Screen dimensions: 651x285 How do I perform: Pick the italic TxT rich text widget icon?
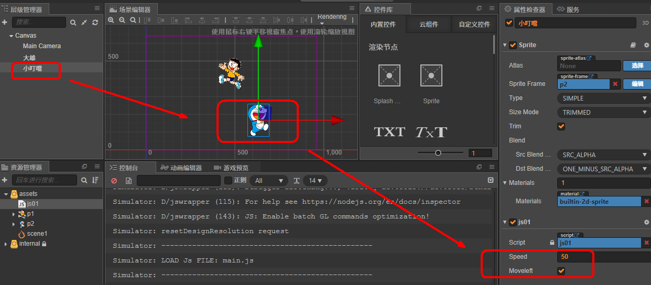431,132
